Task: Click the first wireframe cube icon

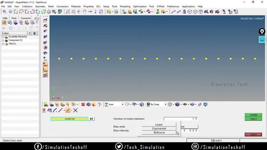Action: coord(190,12)
